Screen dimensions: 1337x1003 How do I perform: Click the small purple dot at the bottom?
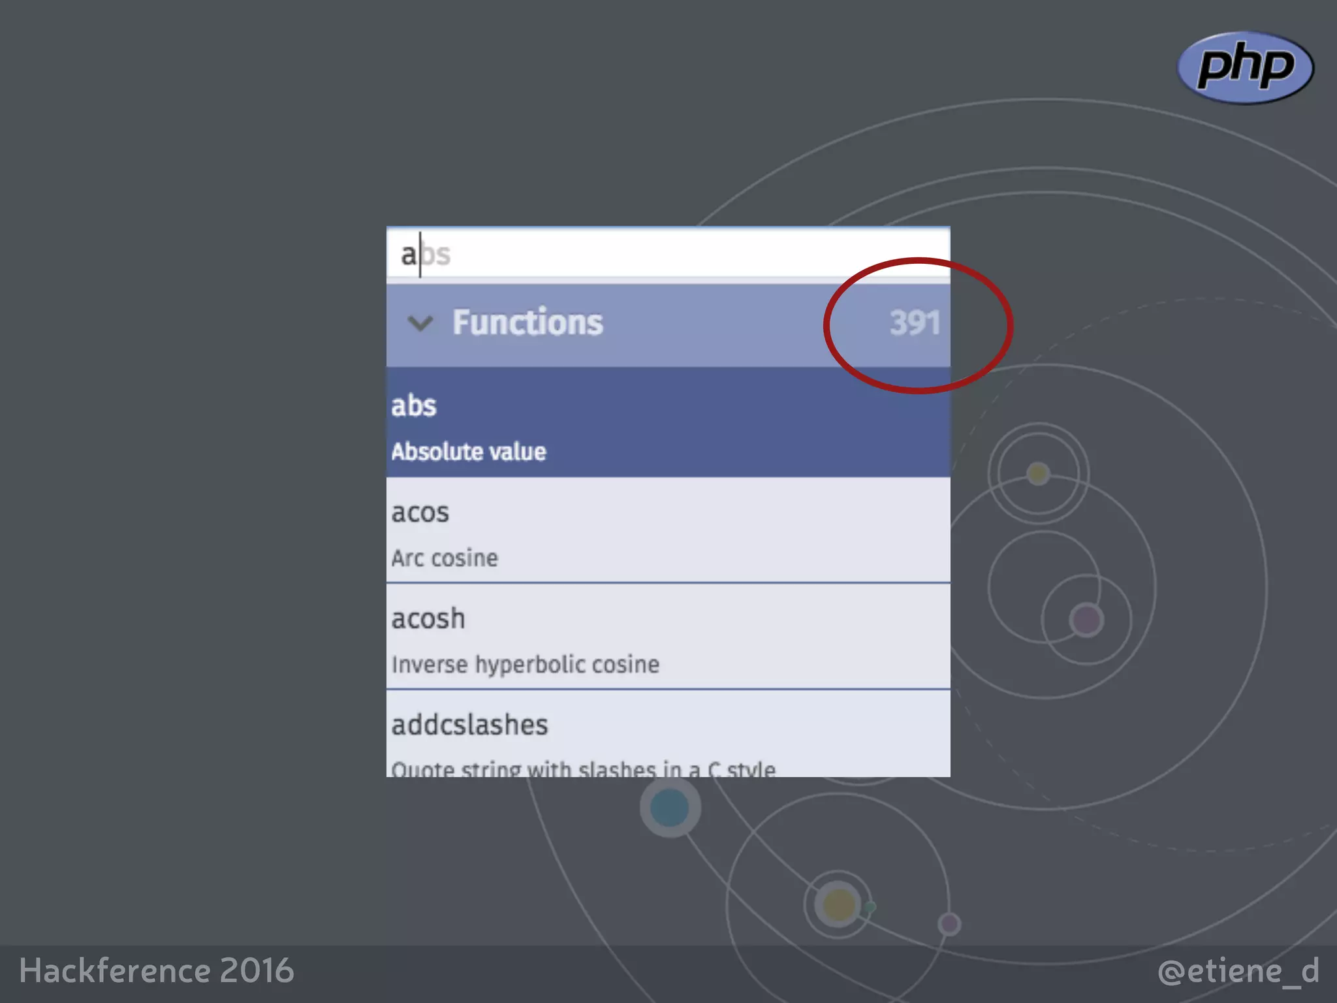(949, 924)
